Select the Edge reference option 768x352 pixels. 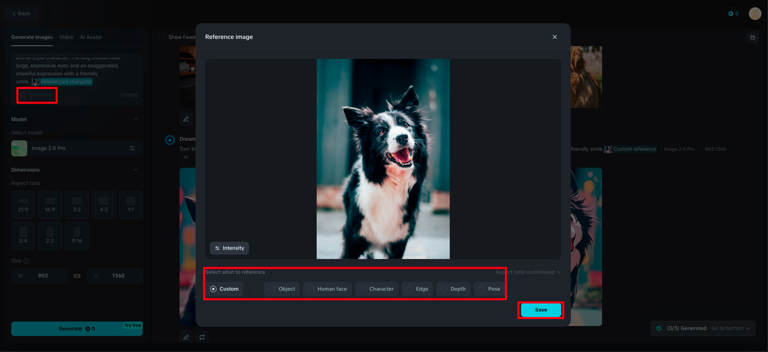[417, 289]
